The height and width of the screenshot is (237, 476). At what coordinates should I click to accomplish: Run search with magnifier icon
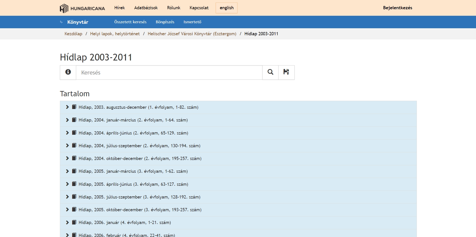[270, 72]
